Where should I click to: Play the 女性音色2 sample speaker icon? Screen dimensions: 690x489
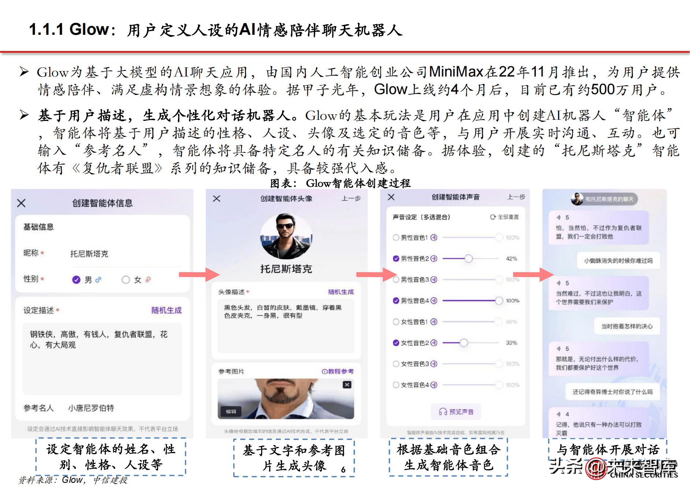pyautogui.click(x=434, y=343)
